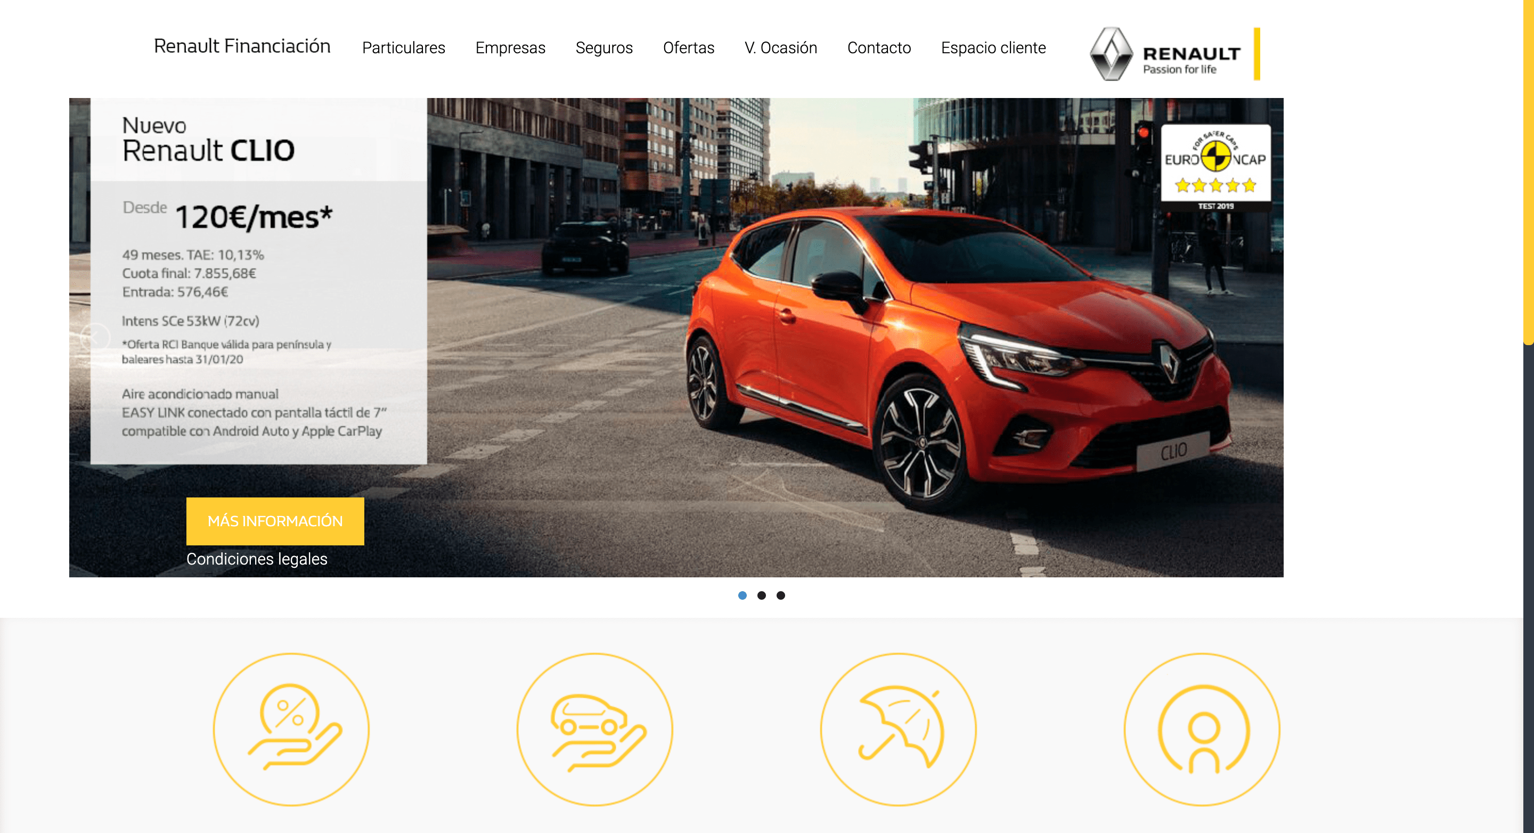Screen dimensions: 1534x833
Task: Select the third carousel dot
Action: click(781, 595)
